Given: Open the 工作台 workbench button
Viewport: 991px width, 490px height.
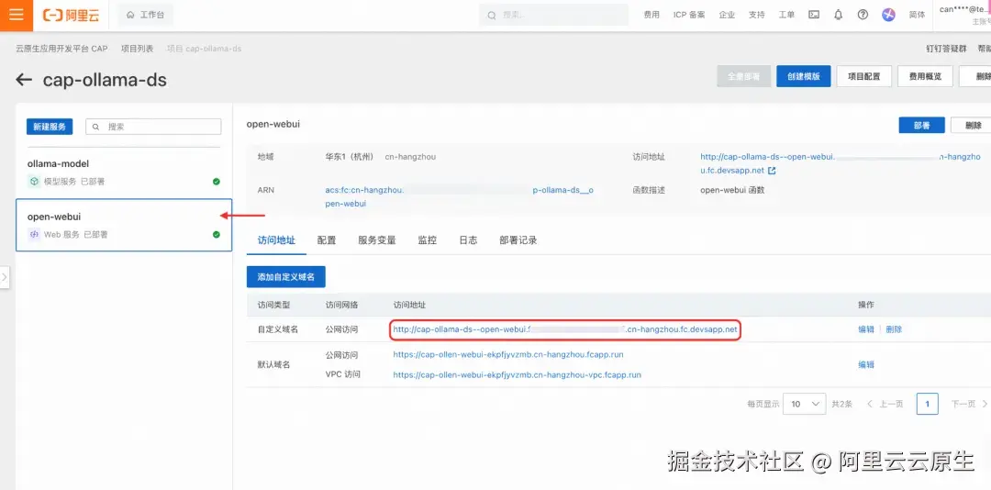Looking at the screenshot, I should tap(145, 16).
